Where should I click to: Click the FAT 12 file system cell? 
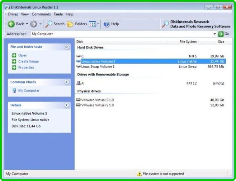tap(192, 83)
